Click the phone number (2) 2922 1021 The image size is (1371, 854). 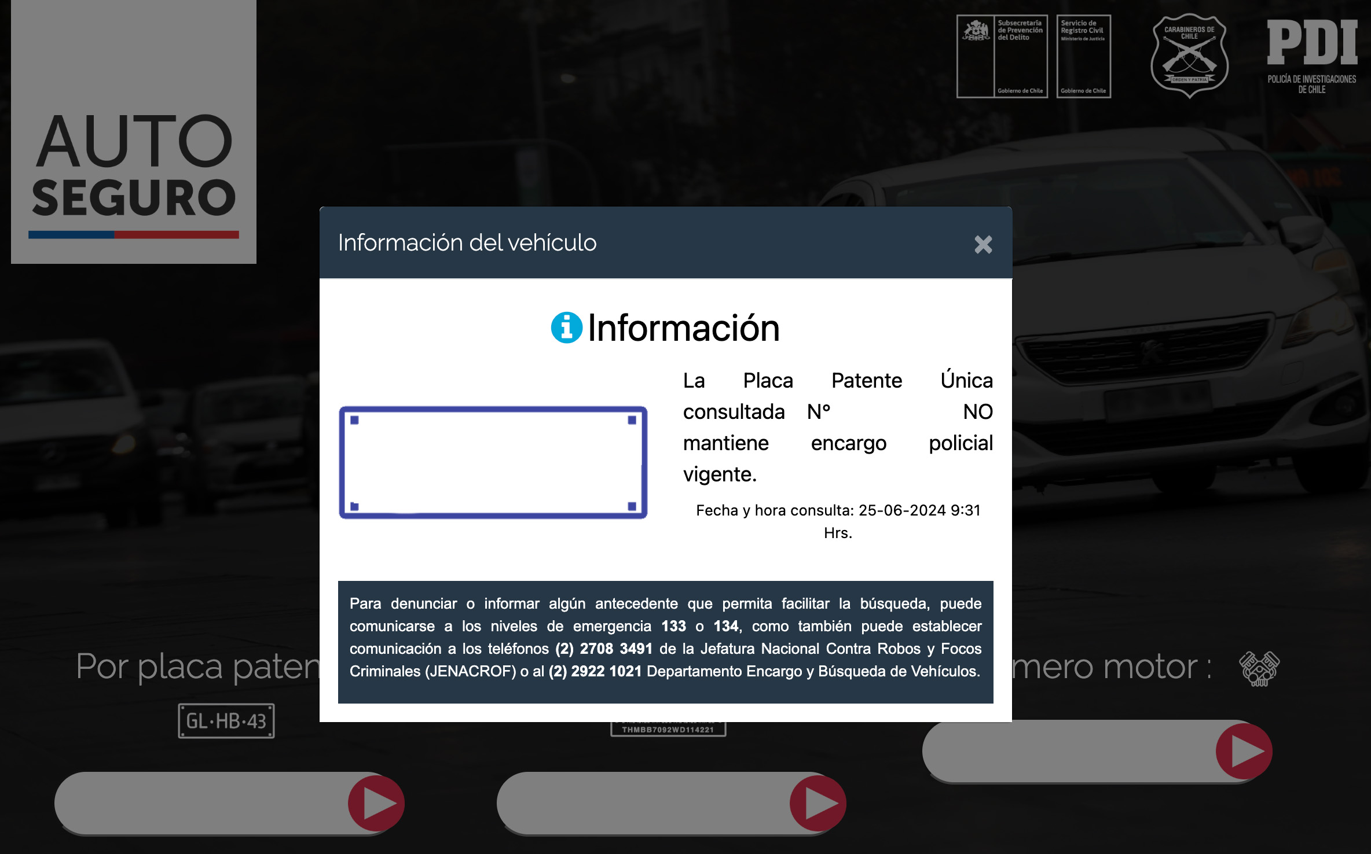595,672
